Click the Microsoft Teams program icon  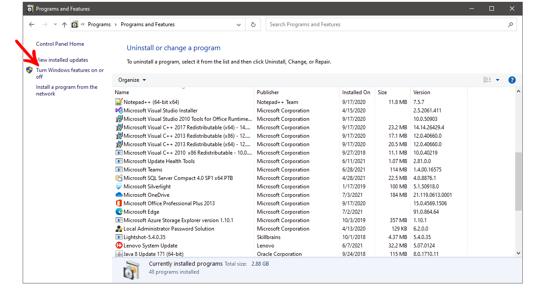[119, 169]
